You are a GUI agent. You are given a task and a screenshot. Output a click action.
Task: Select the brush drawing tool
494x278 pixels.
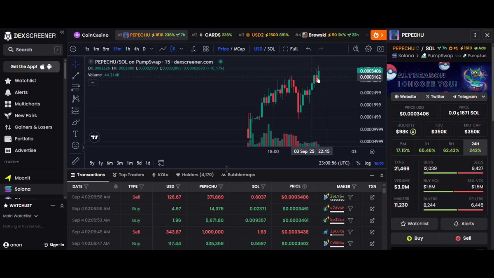(x=76, y=122)
